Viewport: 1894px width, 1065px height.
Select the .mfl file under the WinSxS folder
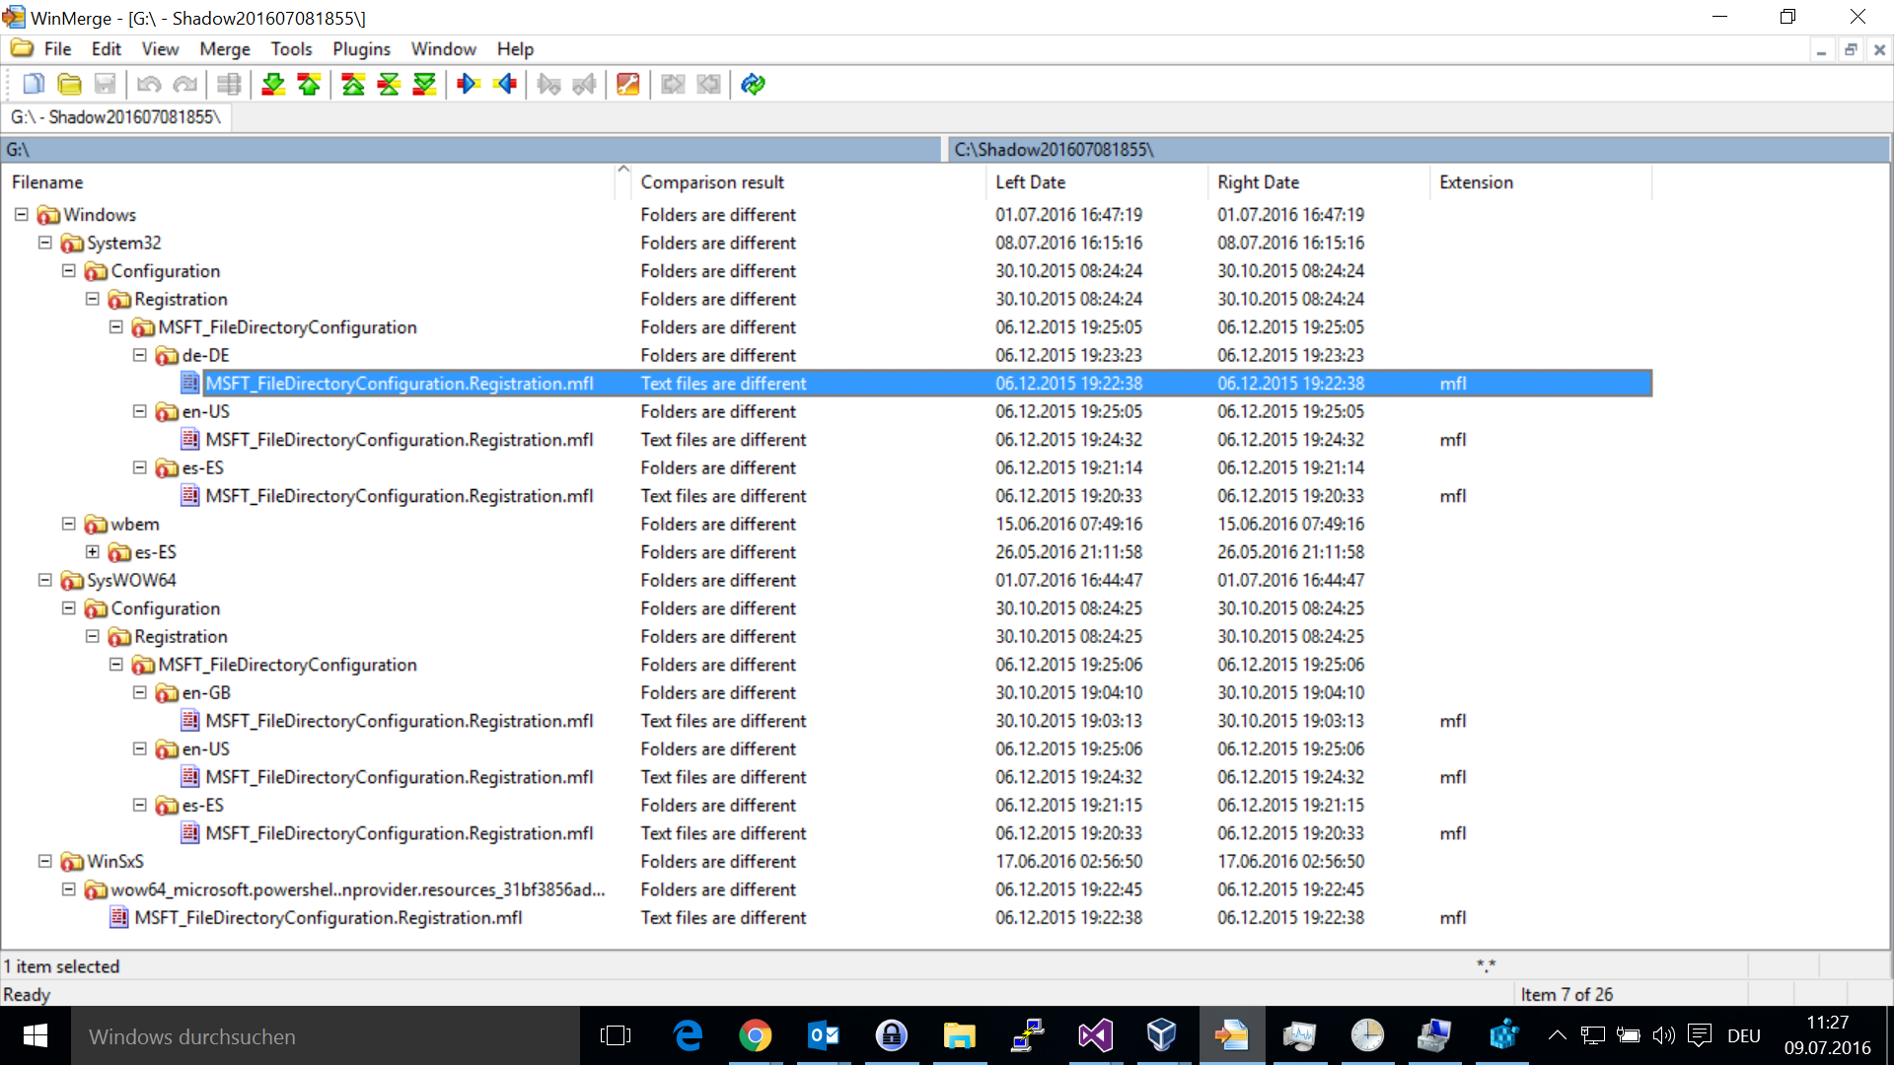[328, 918]
